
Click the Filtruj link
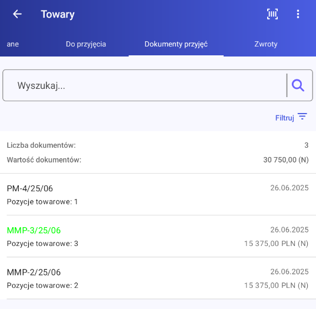point(285,118)
